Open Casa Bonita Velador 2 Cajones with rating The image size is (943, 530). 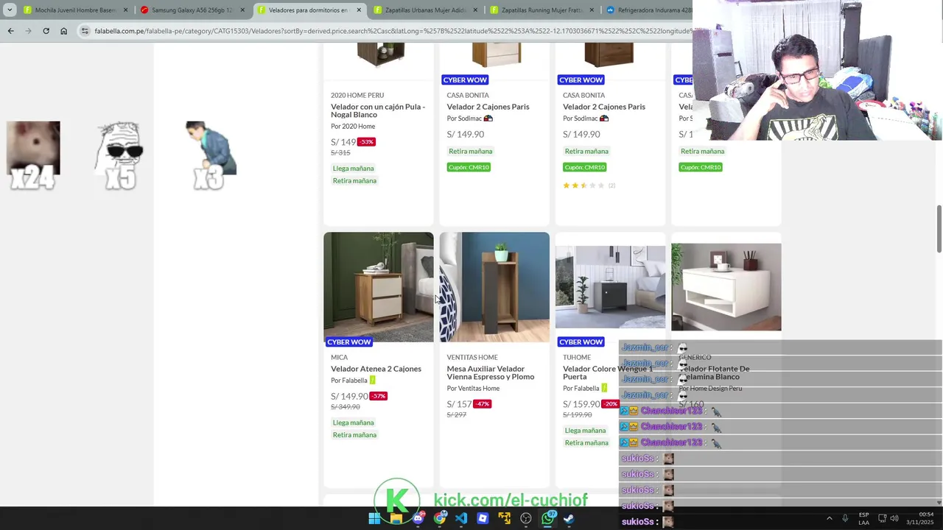603,107
